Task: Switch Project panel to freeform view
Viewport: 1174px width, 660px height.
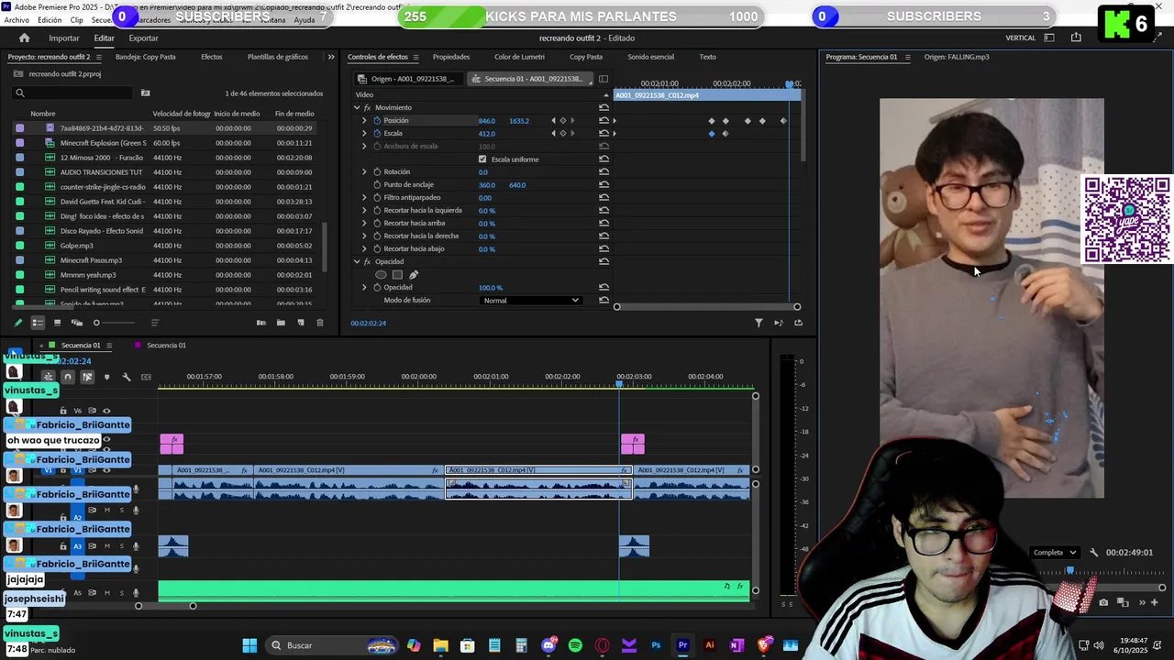Action: [76, 323]
